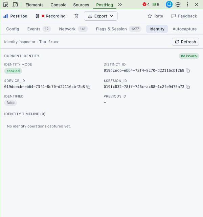The height and width of the screenshot is (217, 203).
Task: Open the 5 issues message indicator
Action: tap(156, 4)
